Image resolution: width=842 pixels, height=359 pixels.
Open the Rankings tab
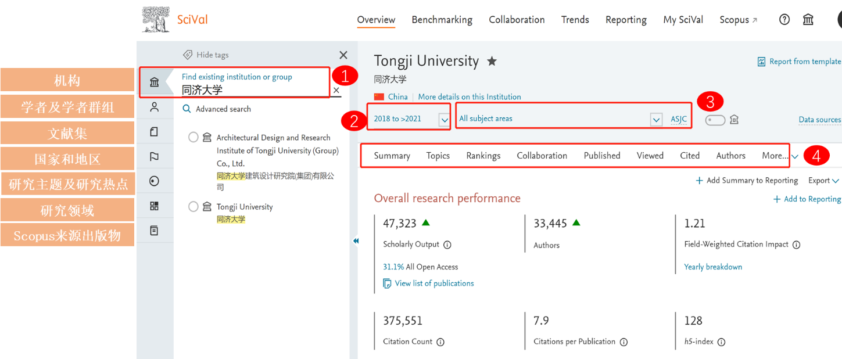[483, 156]
